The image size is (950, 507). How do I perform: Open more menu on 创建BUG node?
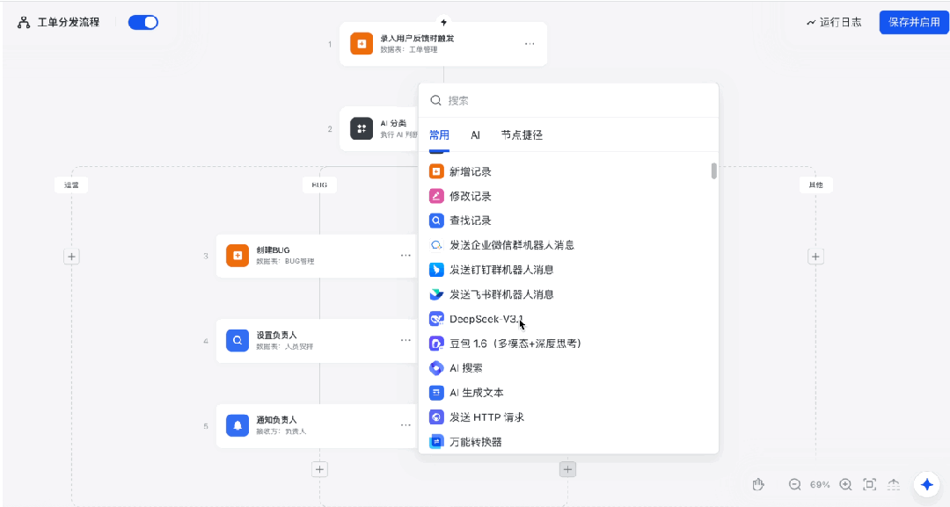[406, 256]
